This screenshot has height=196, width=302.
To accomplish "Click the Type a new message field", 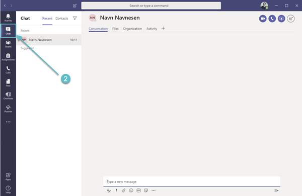I will (192, 181).
